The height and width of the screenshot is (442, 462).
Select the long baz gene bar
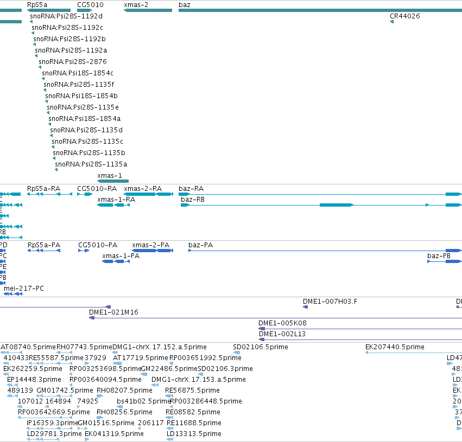click(x=320, y=10)
